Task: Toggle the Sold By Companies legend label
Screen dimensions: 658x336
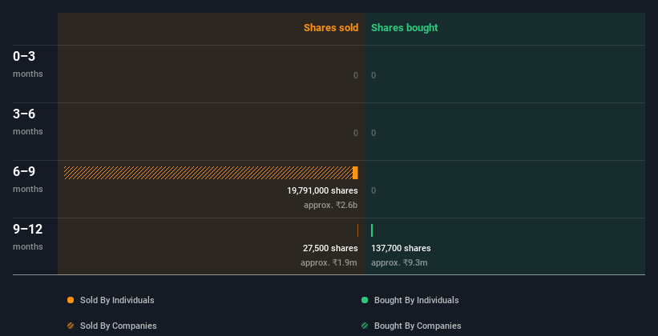Action: [119, 326]
